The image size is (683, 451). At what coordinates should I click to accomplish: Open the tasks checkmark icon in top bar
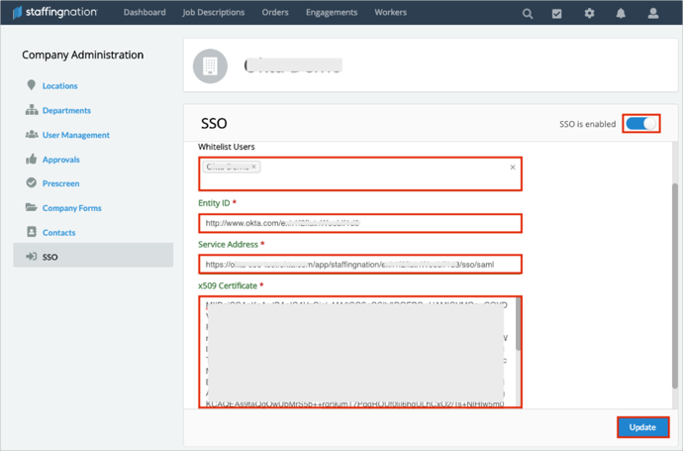pos(556,14)
